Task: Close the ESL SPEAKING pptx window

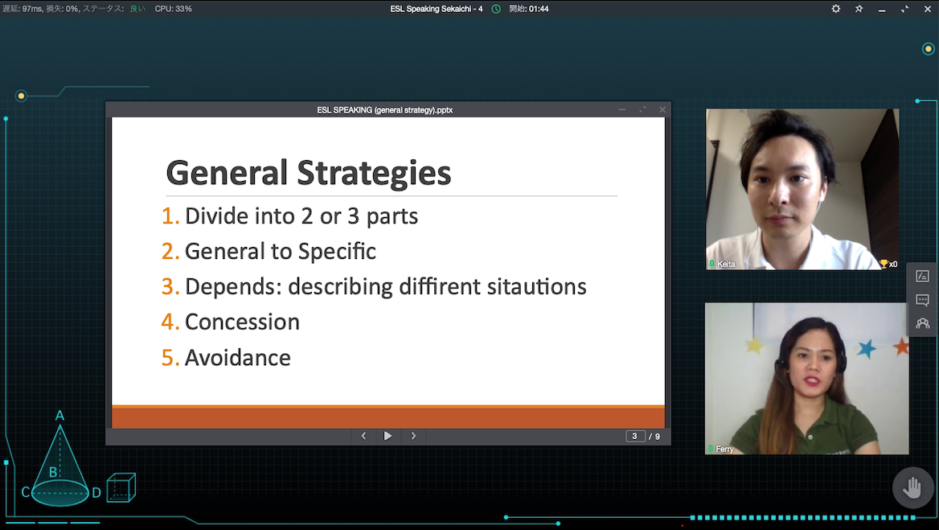Action: pyautogui.click(x=662, y=109)
